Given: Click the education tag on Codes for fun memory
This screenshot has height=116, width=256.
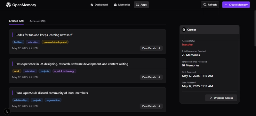Looking at the screenshot, I should tap(33, 42).
